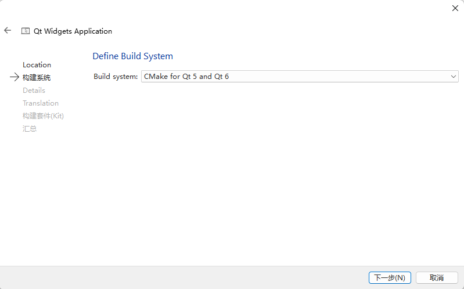
Task: Click the Define Build System heading
Action: coord(132,56)
